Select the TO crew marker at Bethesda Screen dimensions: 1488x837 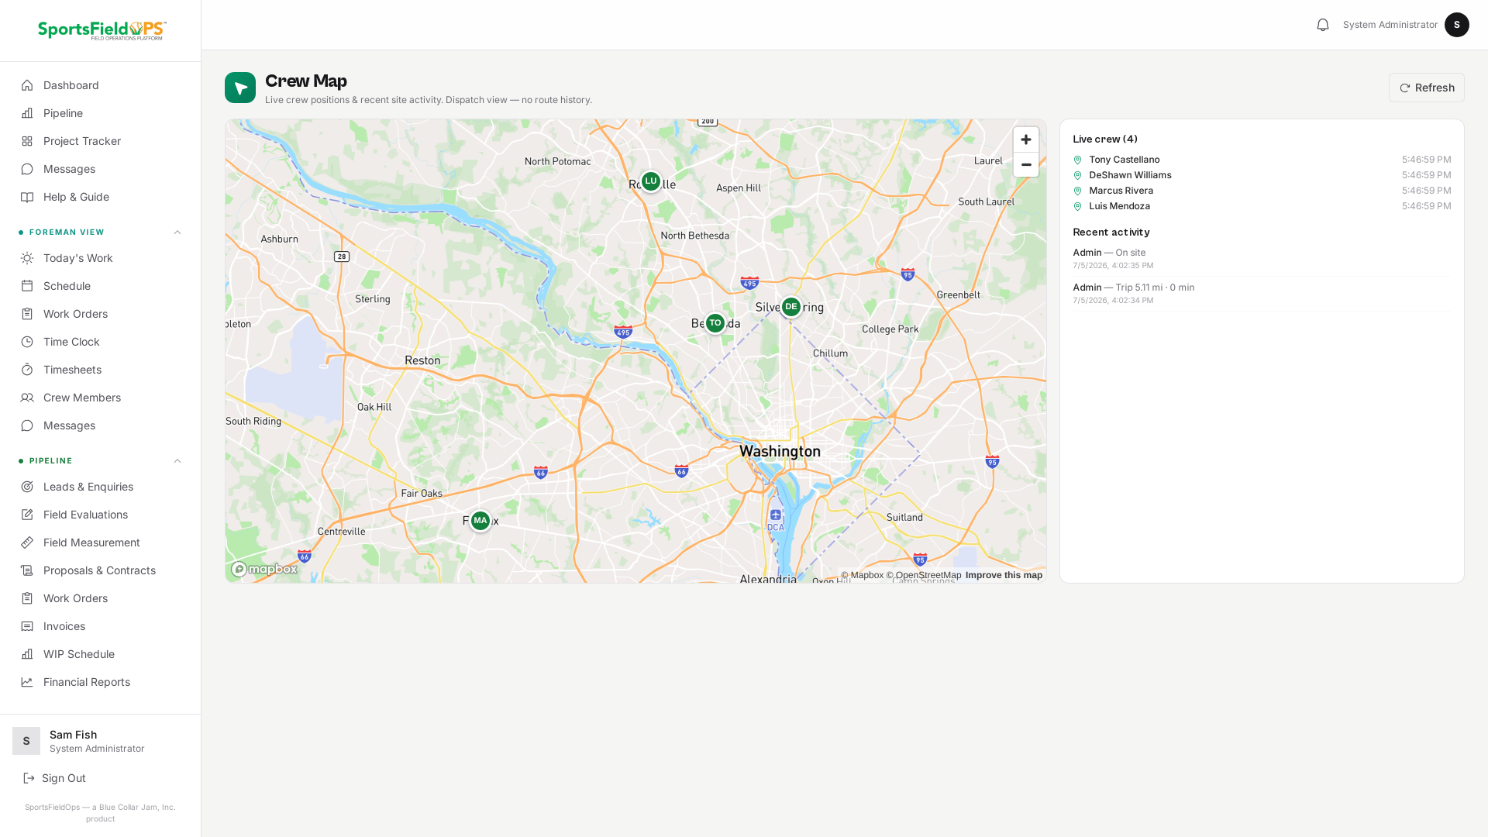point(715,323)
